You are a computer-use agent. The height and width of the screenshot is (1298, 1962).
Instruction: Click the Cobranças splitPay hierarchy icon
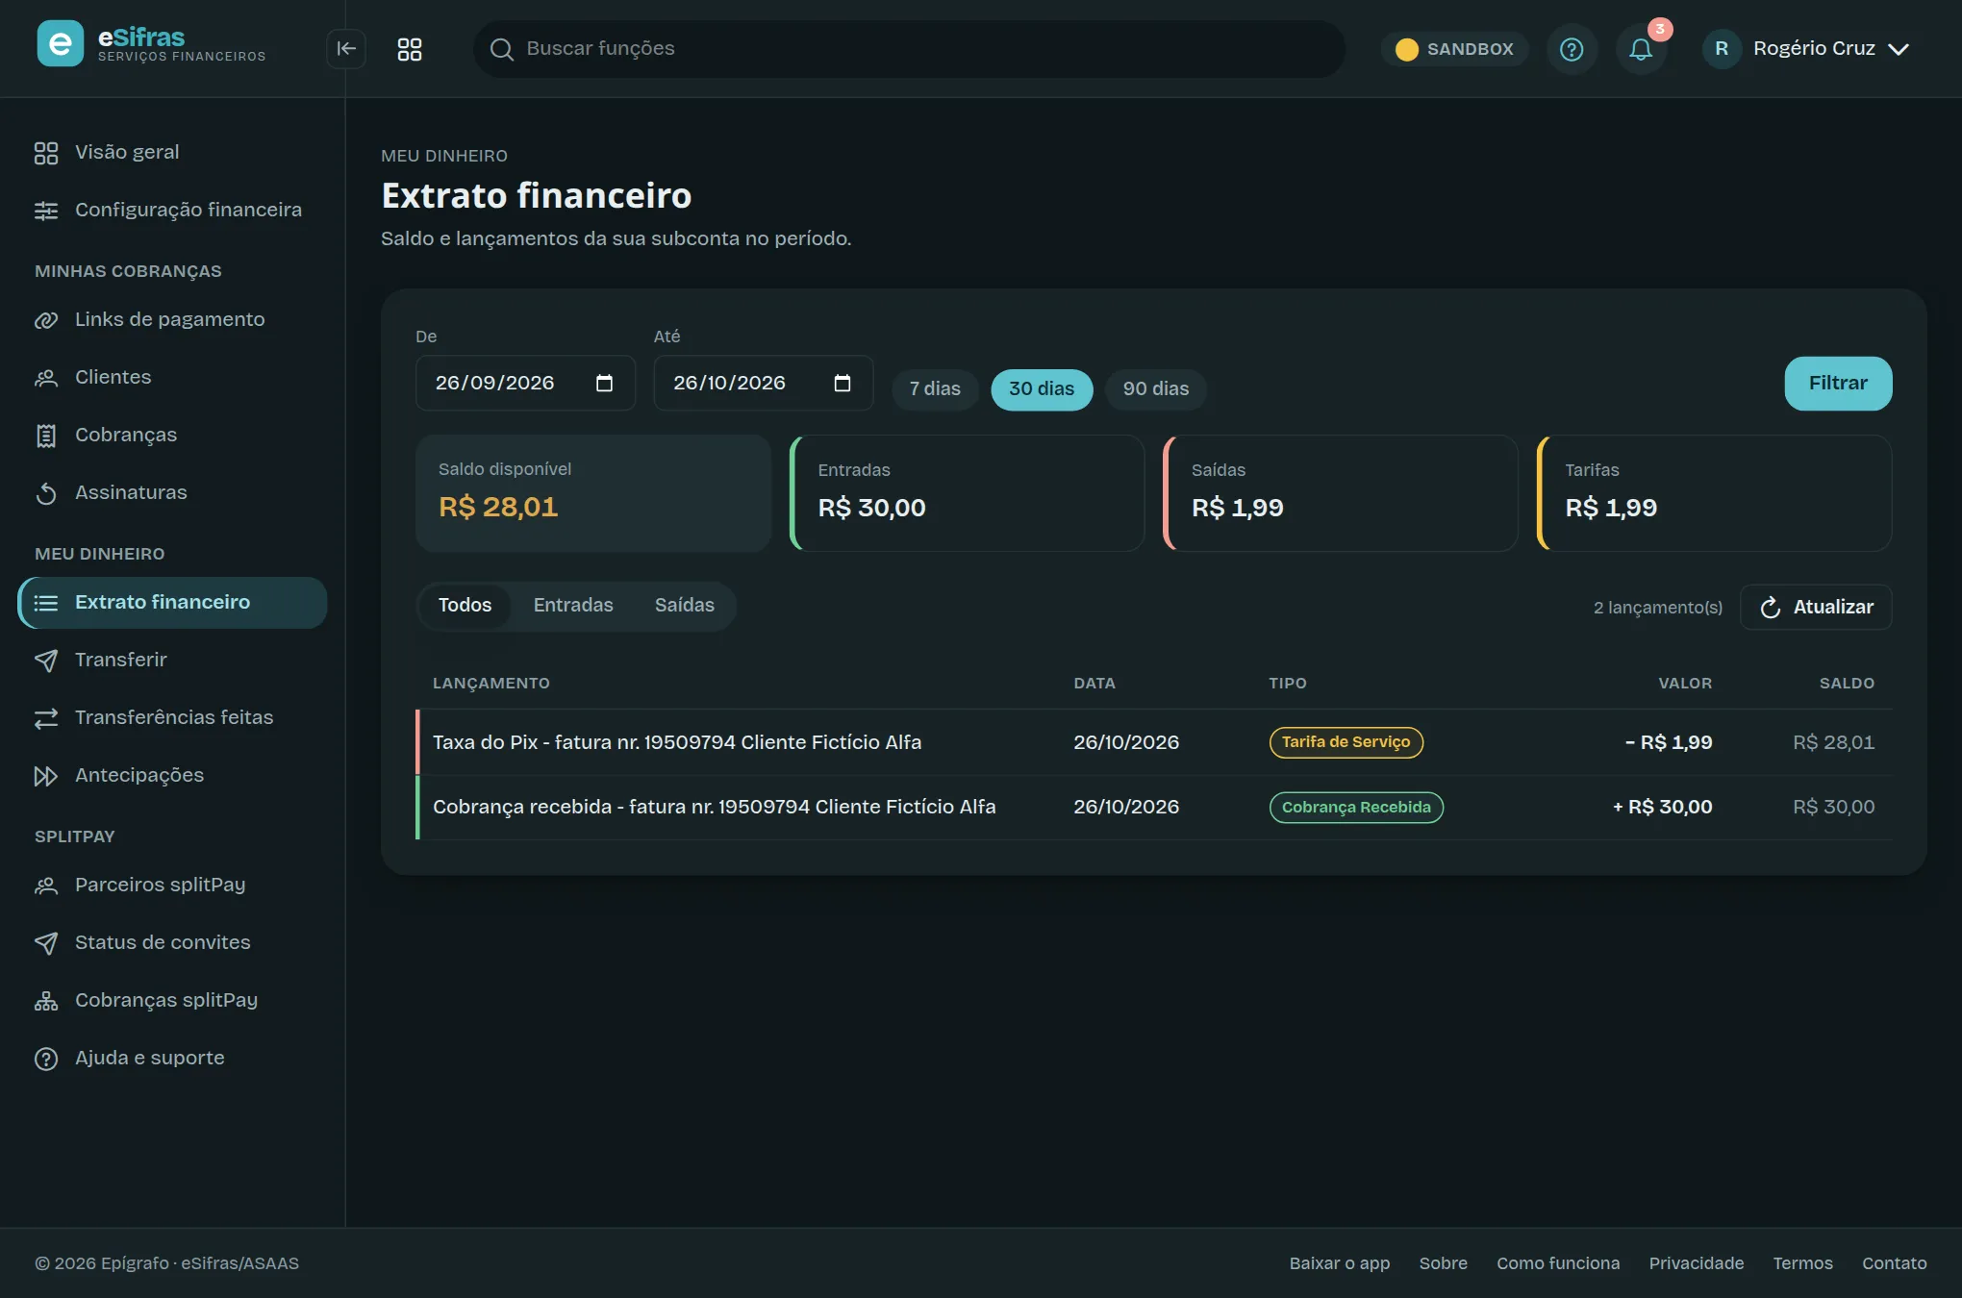coord(46,1001)
